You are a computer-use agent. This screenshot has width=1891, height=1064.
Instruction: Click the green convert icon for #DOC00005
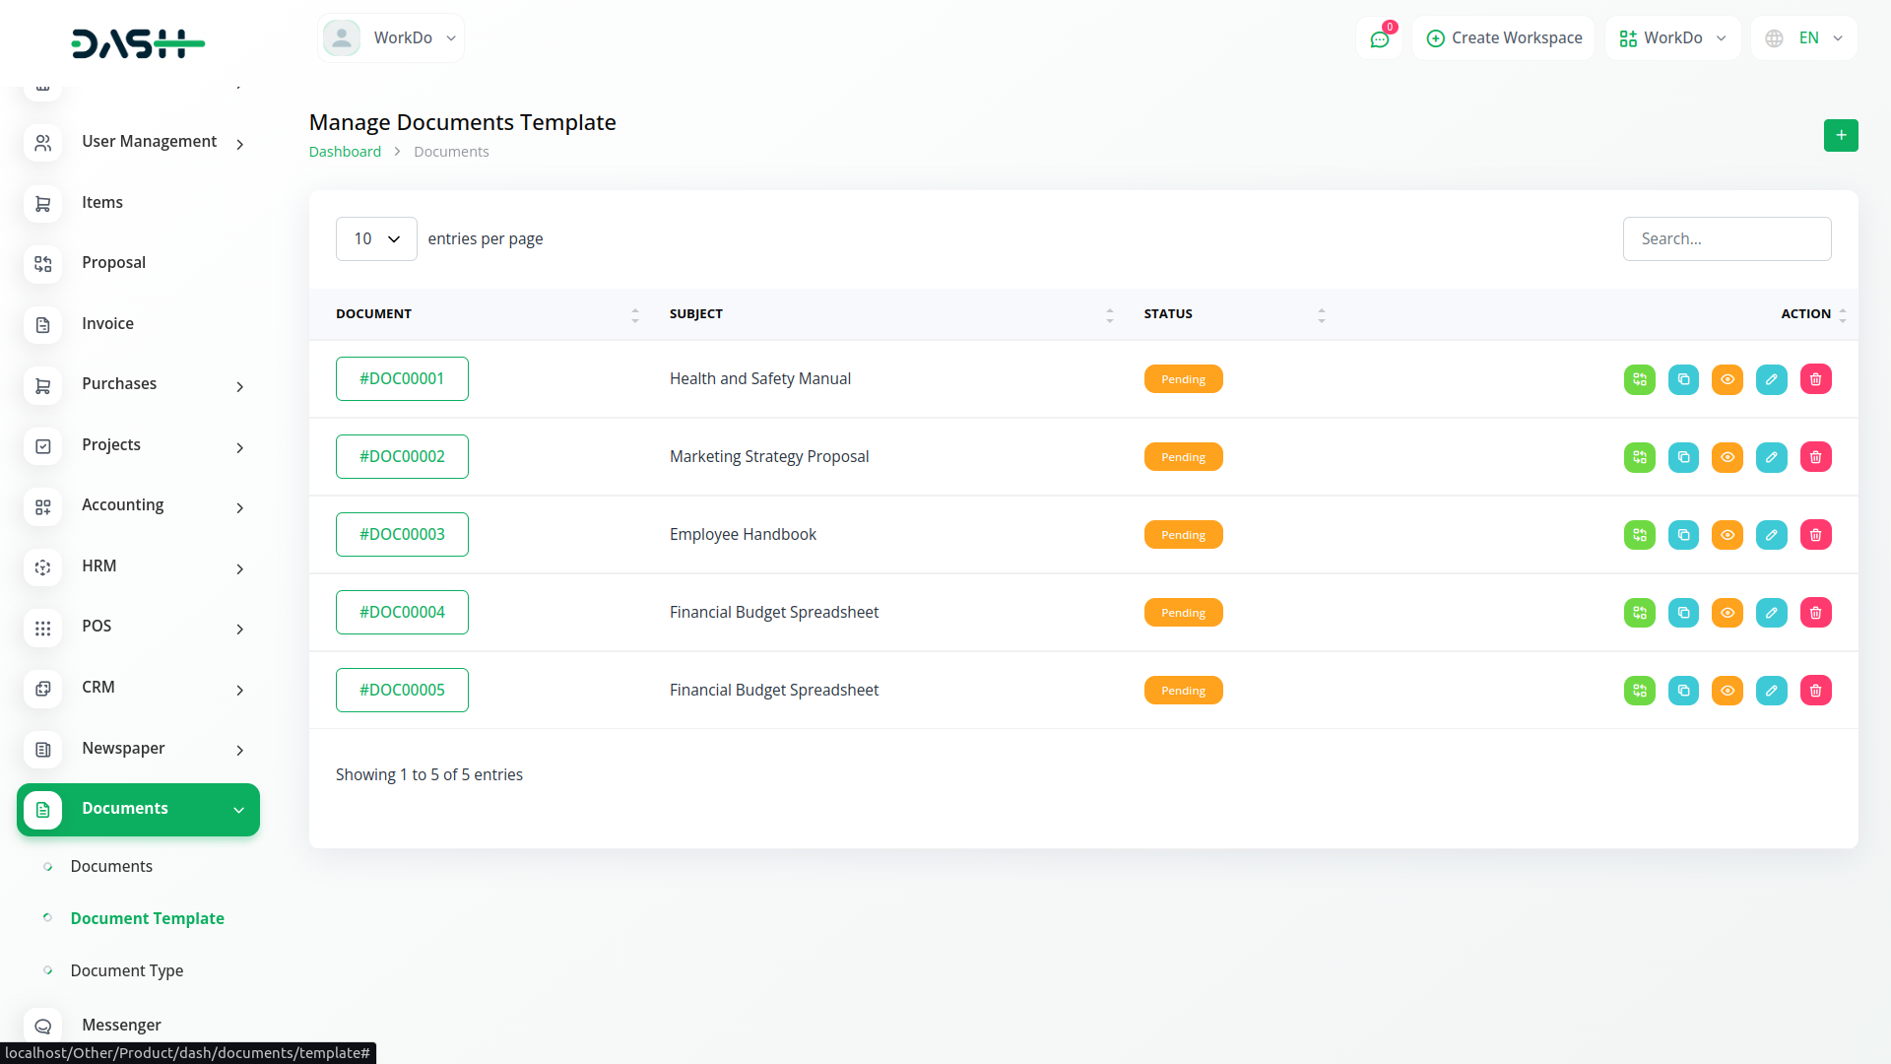coord(1638,690)
